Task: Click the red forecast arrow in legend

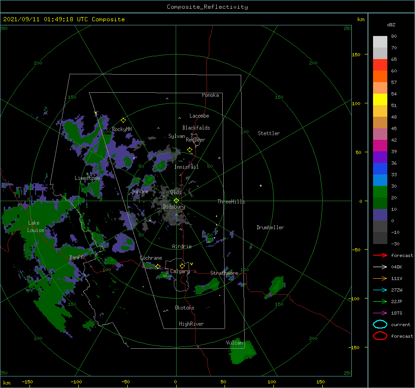Action: coord(380,255)
